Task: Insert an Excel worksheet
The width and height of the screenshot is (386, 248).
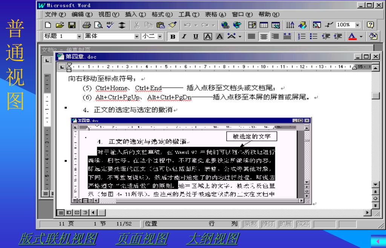Action: pyautogui.click(x=276, y=25)
